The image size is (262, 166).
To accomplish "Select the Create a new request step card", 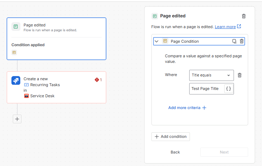I will coord(56,88).
